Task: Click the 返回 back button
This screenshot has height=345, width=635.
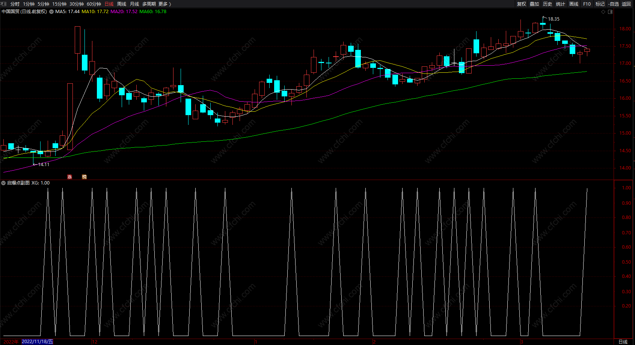Action: 626,4
